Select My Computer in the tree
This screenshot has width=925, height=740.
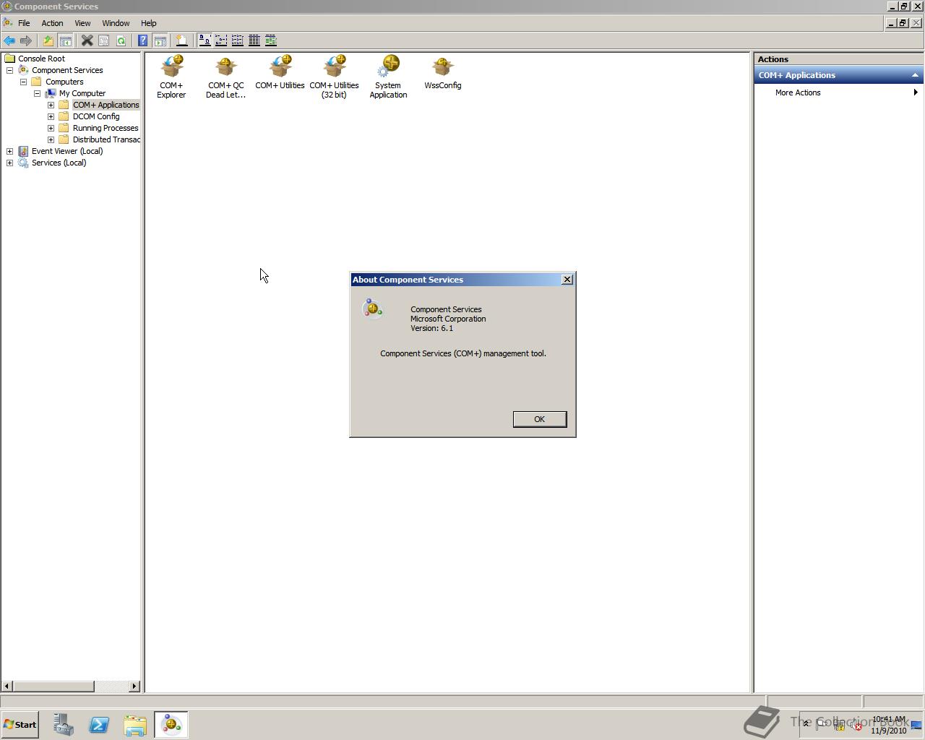[x=82, y=93]
